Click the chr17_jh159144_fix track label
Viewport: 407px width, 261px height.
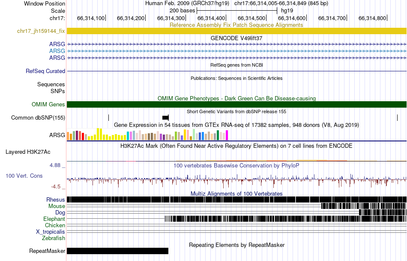click(41, 31)
